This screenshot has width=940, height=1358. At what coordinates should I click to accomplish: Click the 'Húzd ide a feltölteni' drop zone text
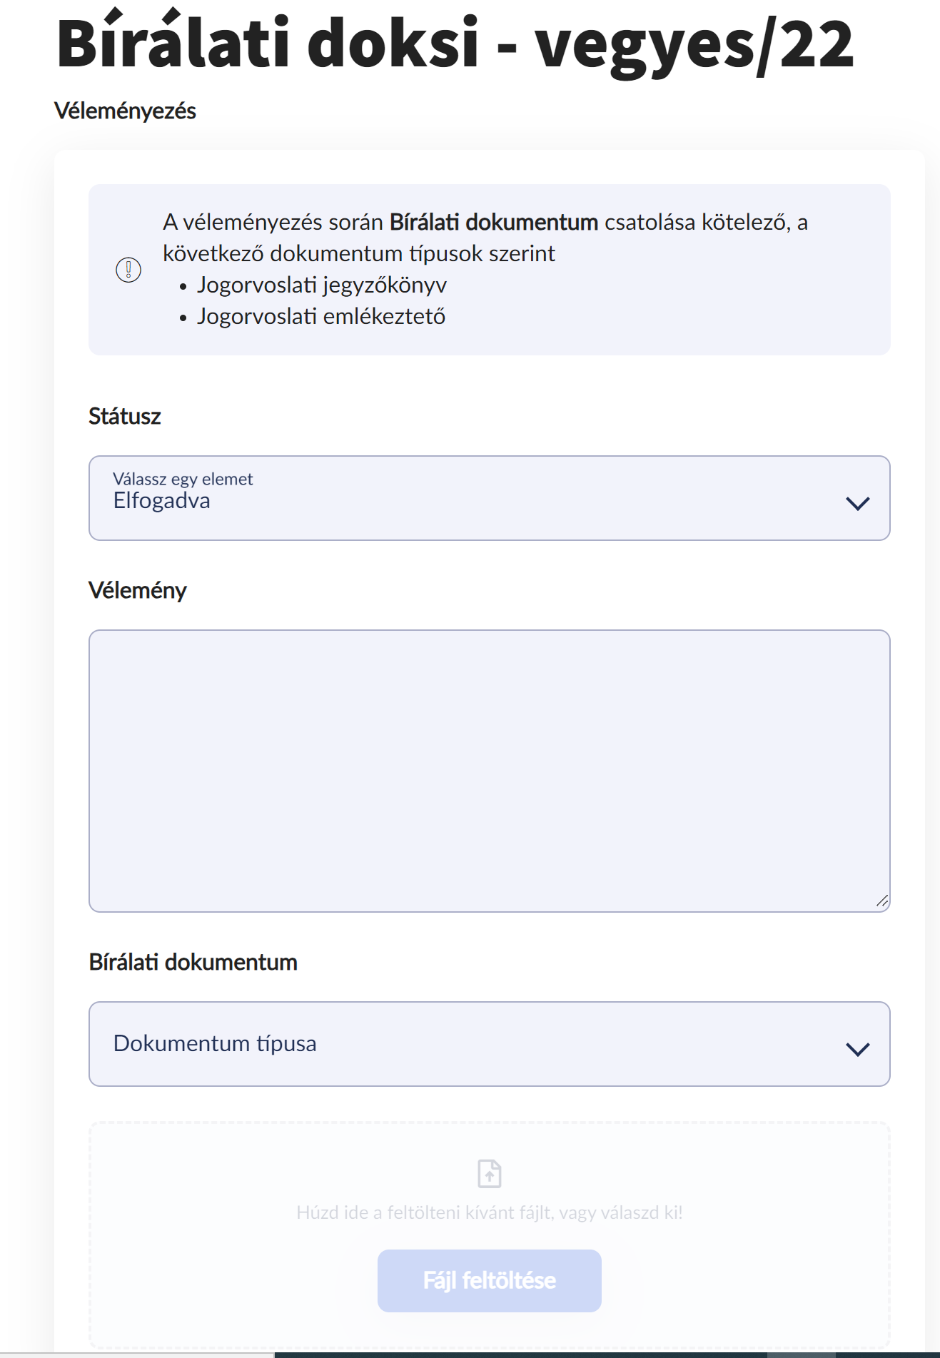[x=490, y=1212]
